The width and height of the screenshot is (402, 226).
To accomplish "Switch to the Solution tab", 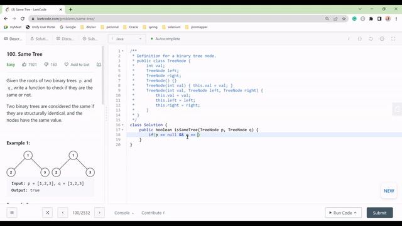I will point(39,39).
